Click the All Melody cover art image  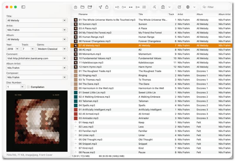point(37,121)
